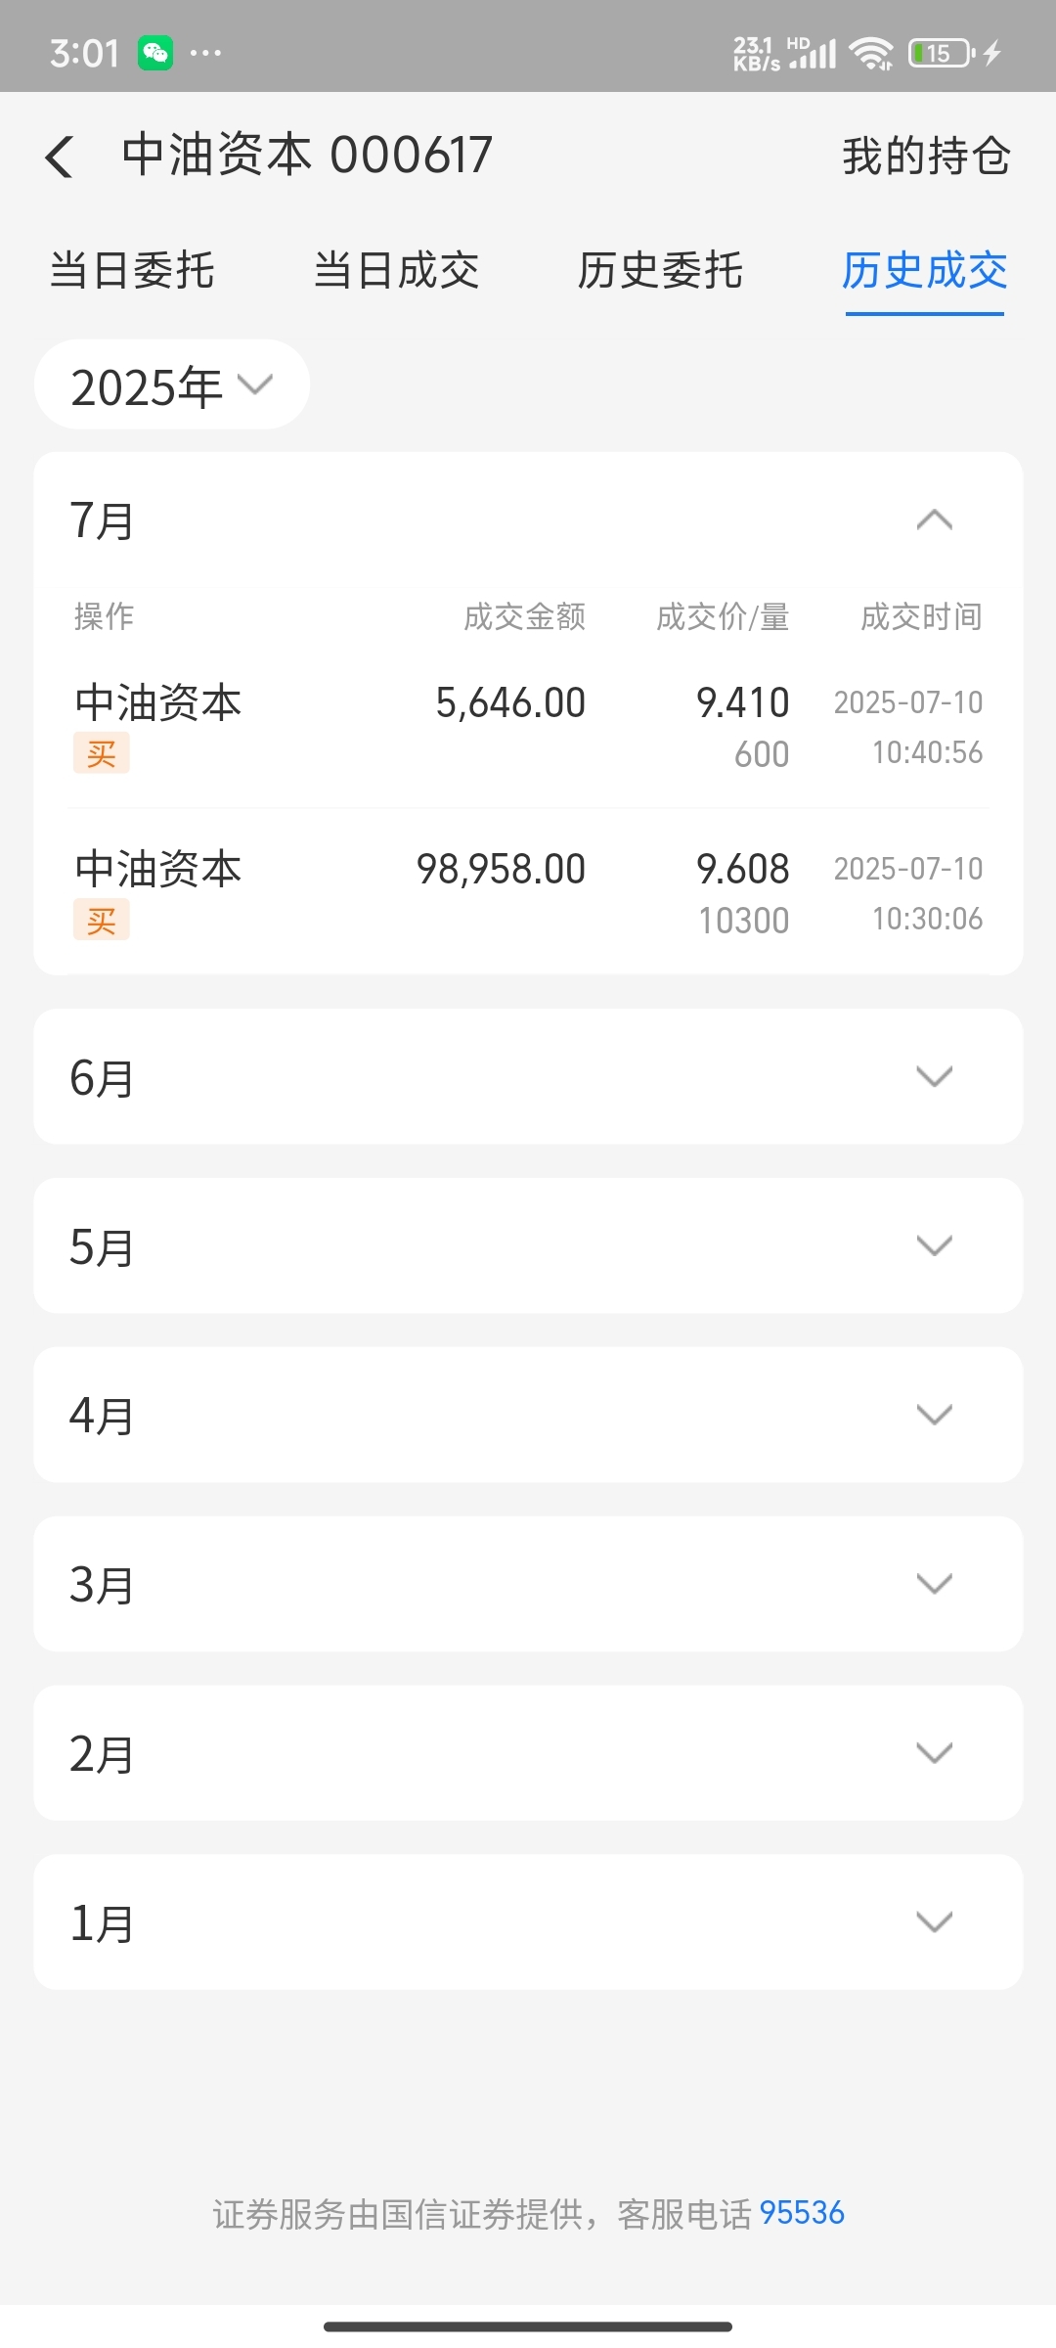Expand the 1月 section
The image size is (1056, 2348).
(528, 1922)
